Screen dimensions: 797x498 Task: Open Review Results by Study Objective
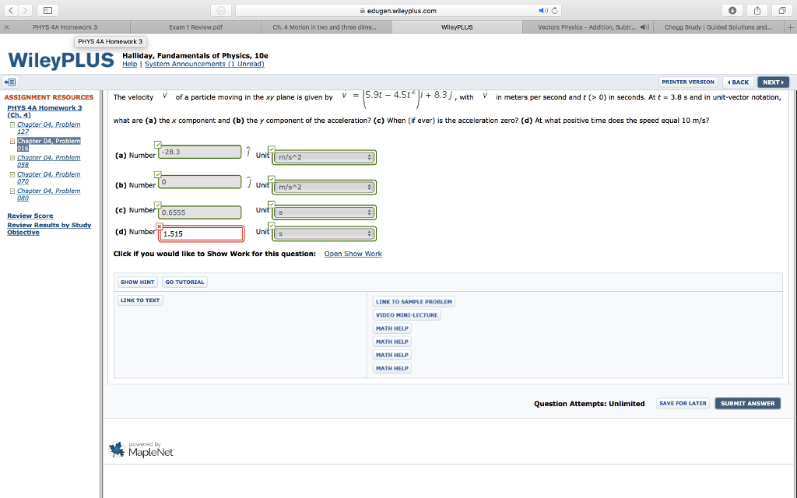[49, 229]
